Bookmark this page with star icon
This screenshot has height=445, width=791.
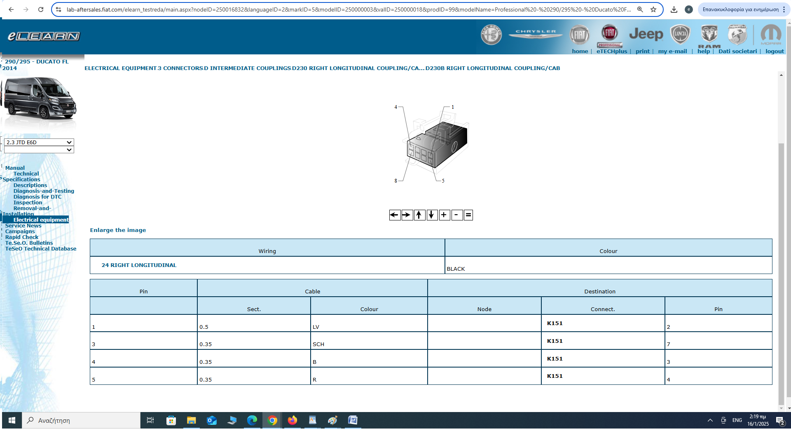coord(653,9)
